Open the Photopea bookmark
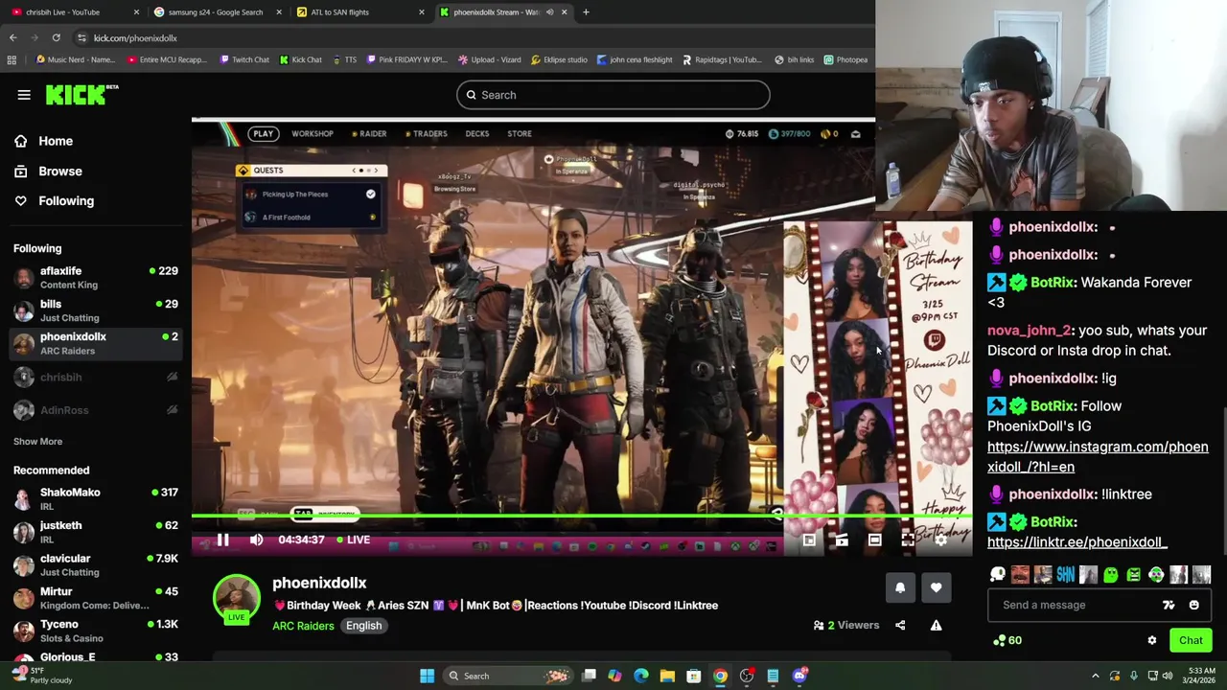Viewport: 1227px width, 690px height. coord(845,59)
